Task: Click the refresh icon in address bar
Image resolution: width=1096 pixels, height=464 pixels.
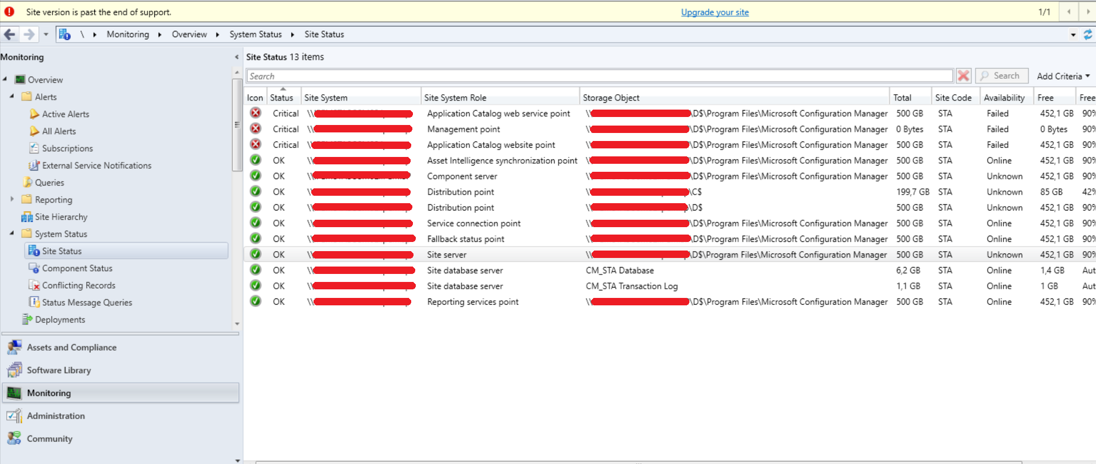Action: coord(1087,35)
